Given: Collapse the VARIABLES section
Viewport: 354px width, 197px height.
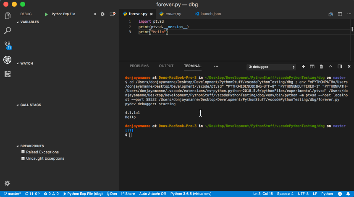Looking at the screenshot, I should [28, 22].
